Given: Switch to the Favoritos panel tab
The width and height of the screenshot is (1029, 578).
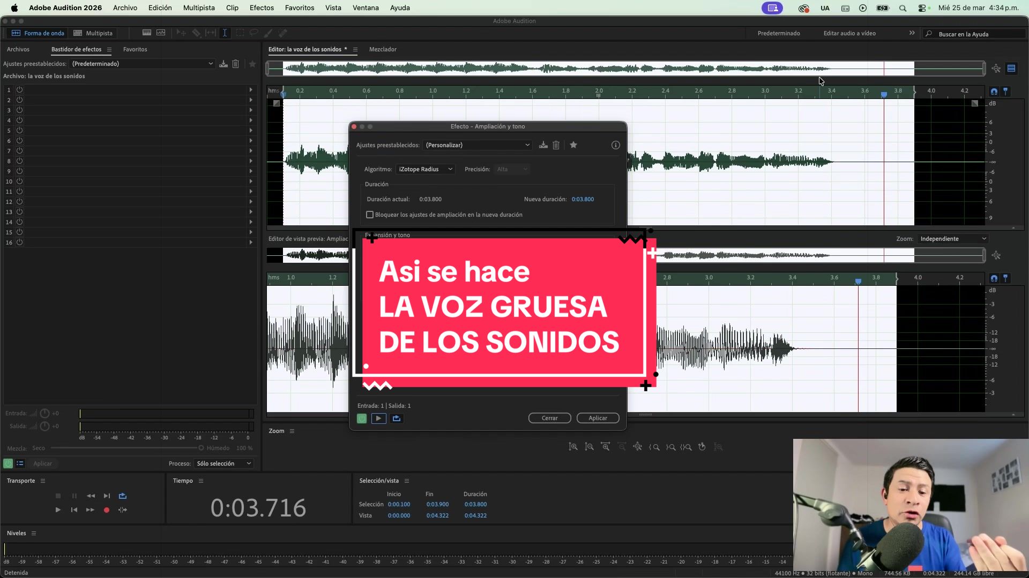Looking at the screenshot, I should click(x=135, y=49).
